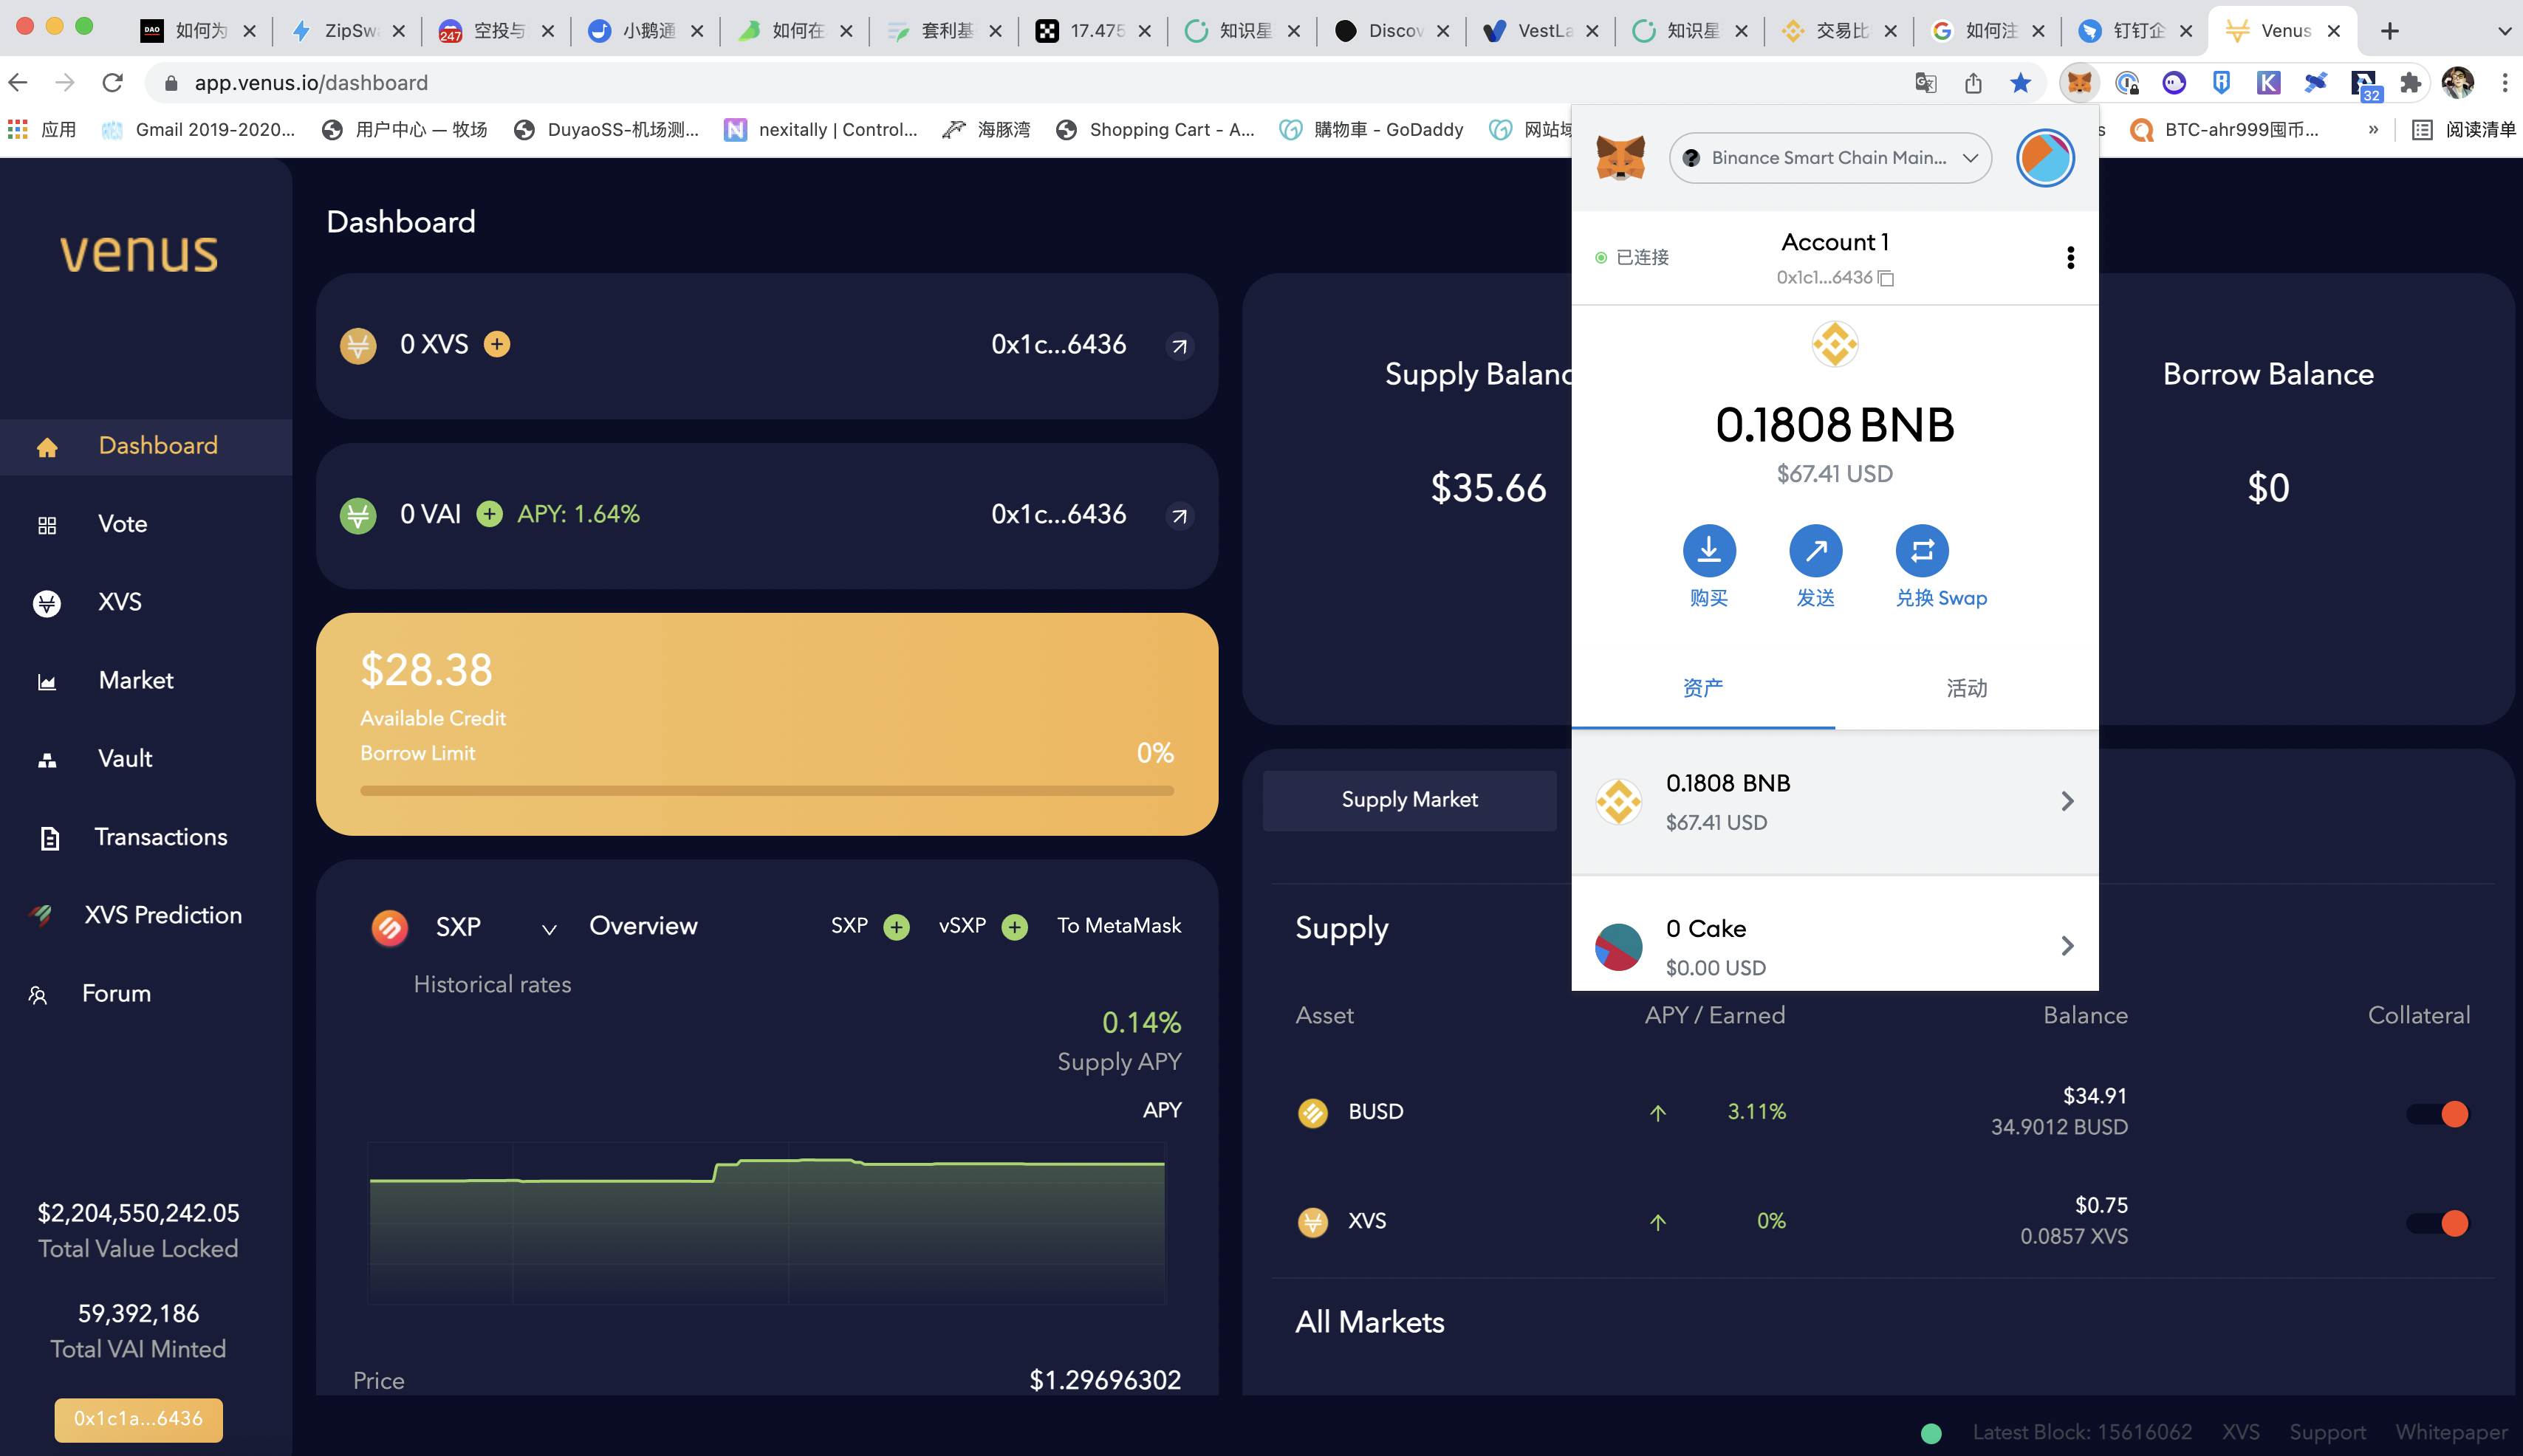Viewport: 2523px width, 1456px height.
Task: Click the browser address bar URL
Action: click(311, 83)
